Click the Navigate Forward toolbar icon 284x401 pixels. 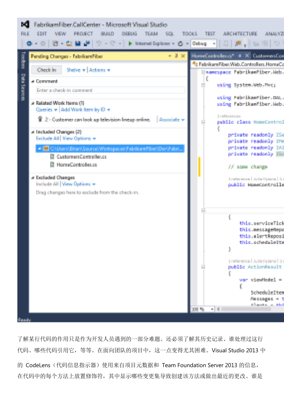pyautogui.click(x=43, y=44)
